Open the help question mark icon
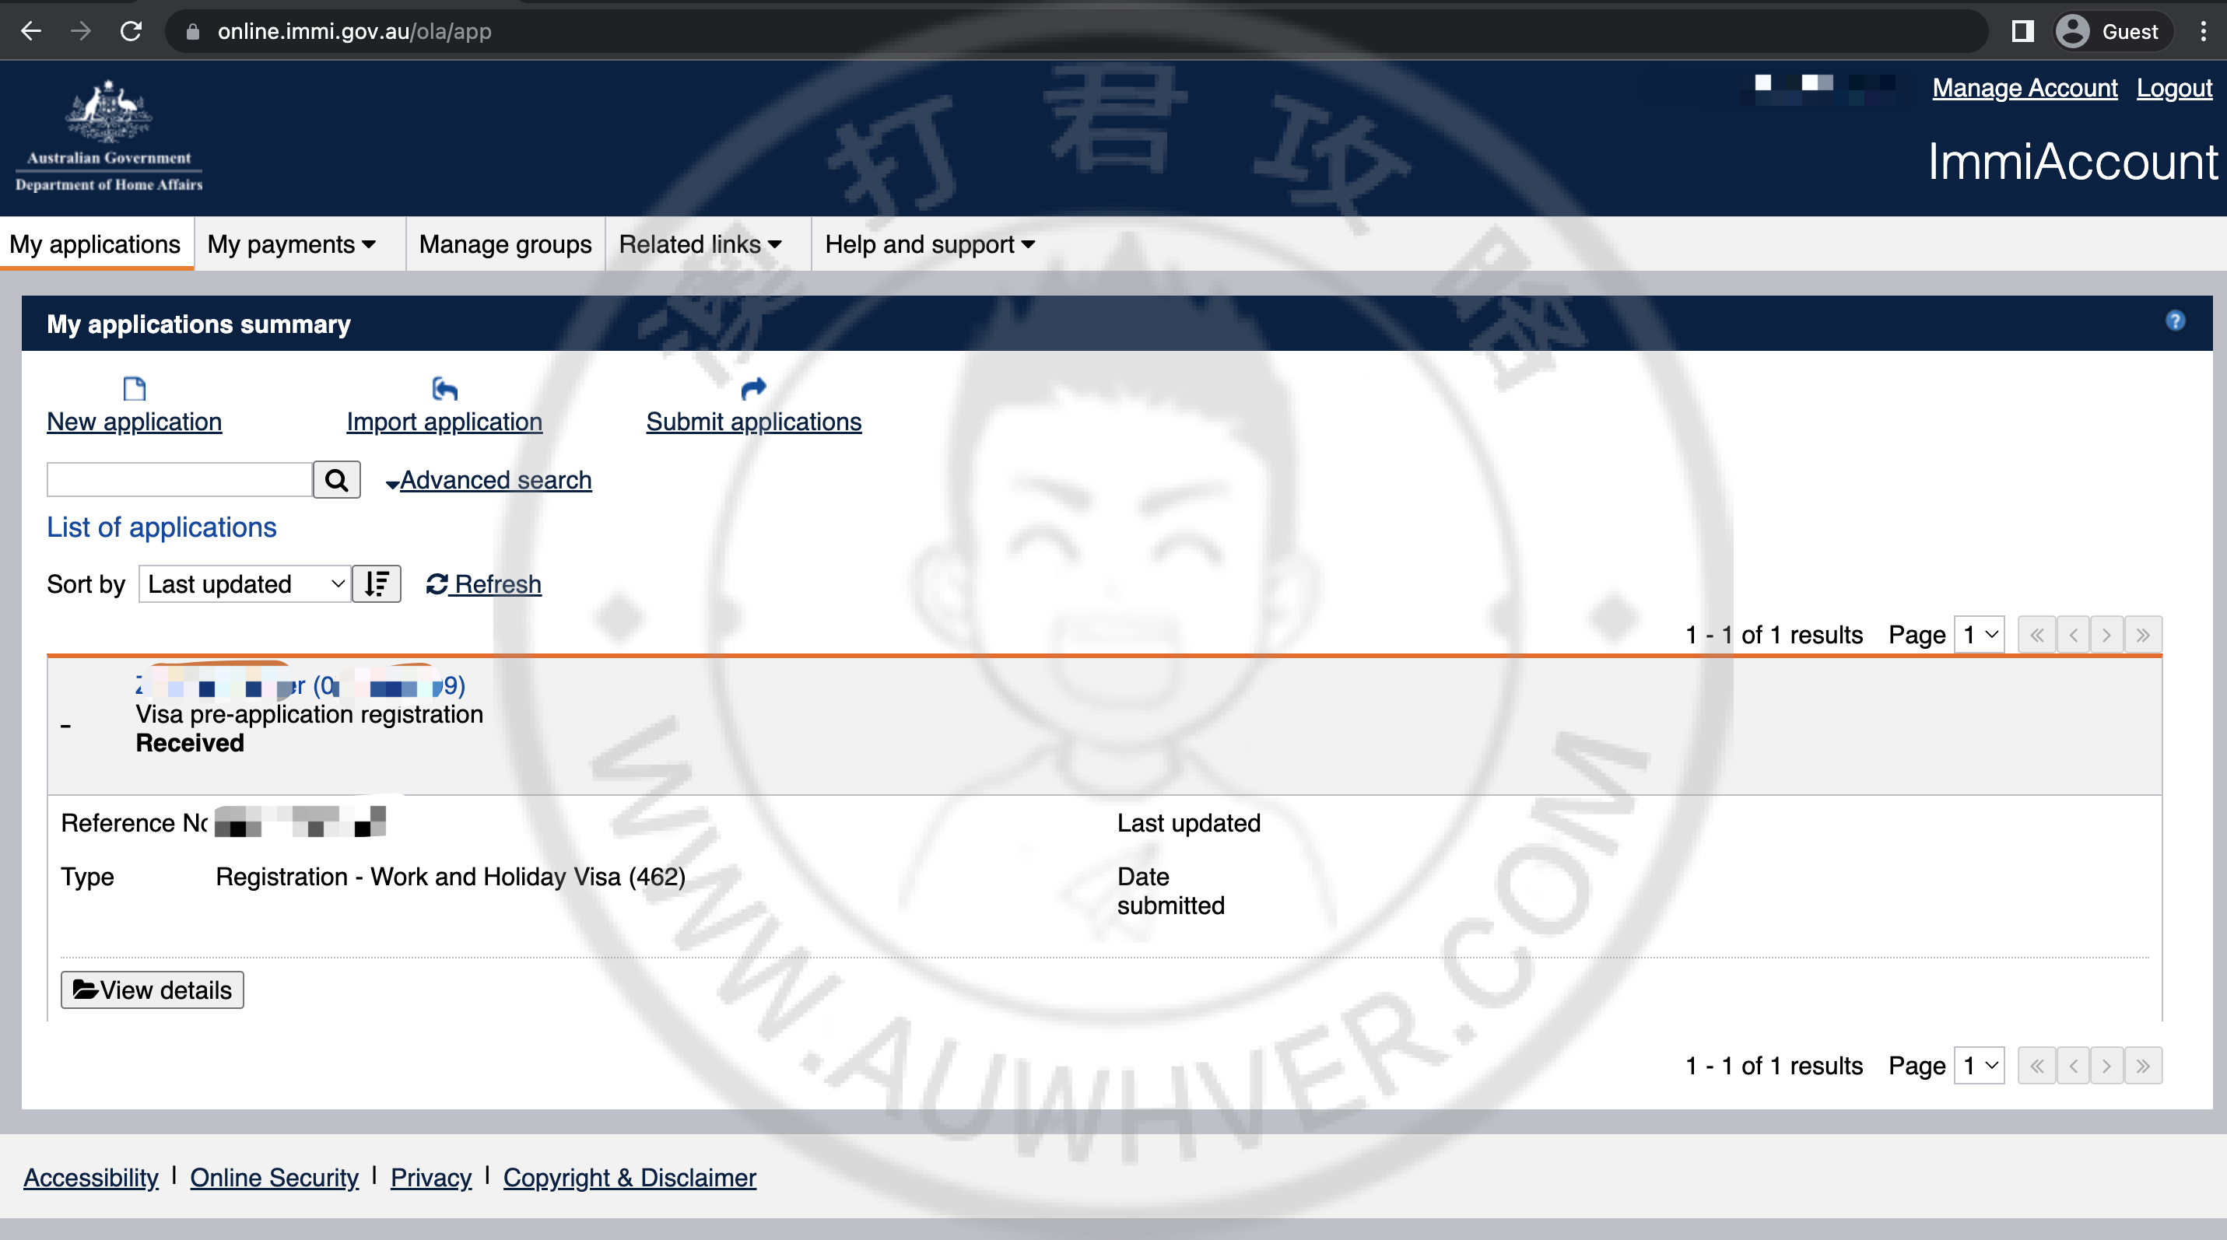 tap(2175, 321)
